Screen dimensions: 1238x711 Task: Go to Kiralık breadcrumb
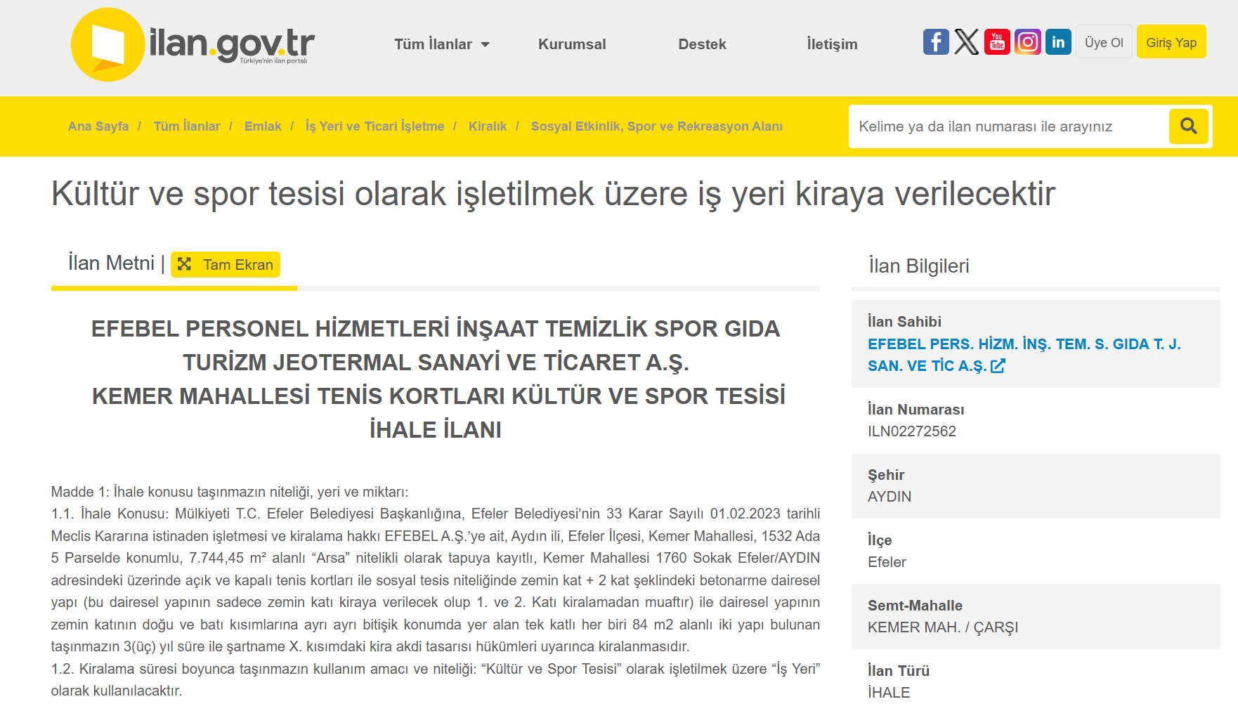[x=488, y=126]
